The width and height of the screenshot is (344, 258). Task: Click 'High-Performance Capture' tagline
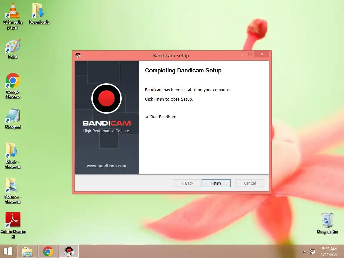pos(106,131)
